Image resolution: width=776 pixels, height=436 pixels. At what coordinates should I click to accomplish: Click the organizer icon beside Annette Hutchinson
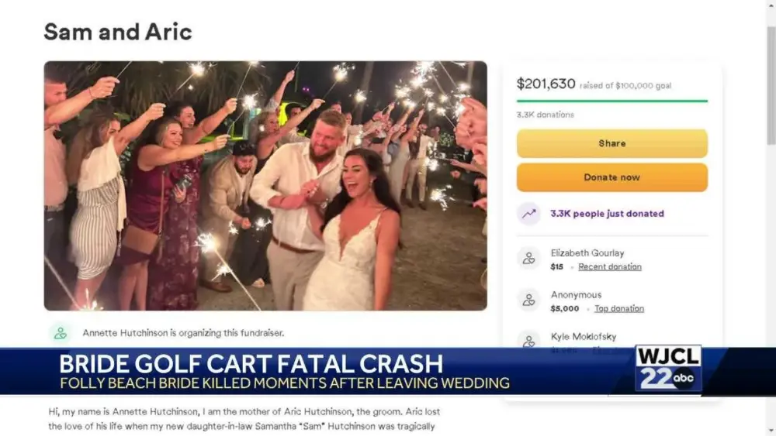(x=60, y=333)
